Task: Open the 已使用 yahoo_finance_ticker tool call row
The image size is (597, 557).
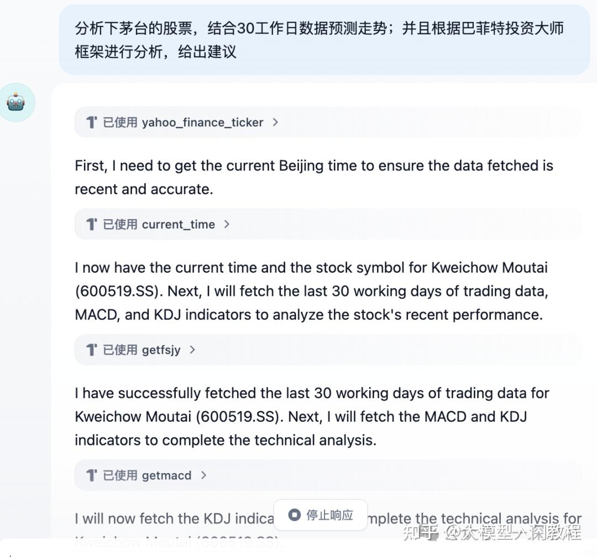Action: 328,123
